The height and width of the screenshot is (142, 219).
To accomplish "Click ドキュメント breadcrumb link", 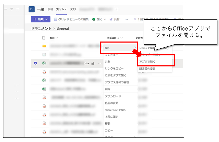I will click(41, 29).
